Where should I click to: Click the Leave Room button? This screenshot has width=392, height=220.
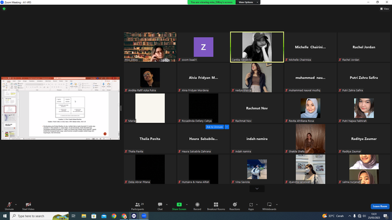point(380,207)
